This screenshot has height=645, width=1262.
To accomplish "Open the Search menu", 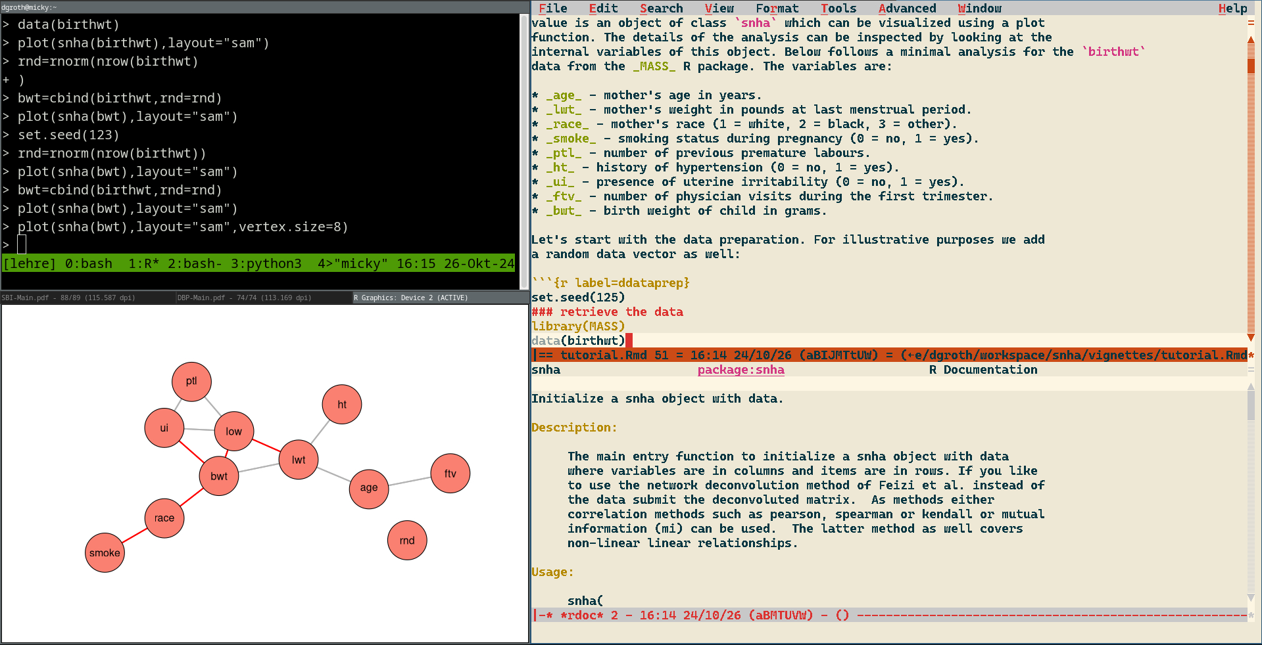I will (x=661, y=8).
